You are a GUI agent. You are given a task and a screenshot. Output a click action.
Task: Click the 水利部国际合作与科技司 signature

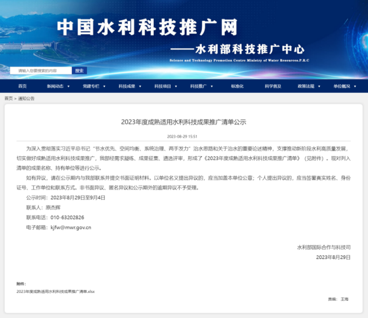(324, 247)
